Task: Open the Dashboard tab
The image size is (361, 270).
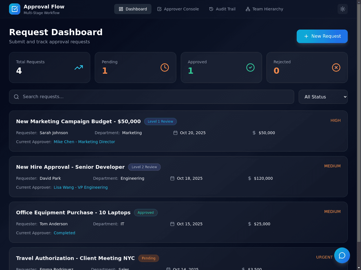Action: [133, 9]
